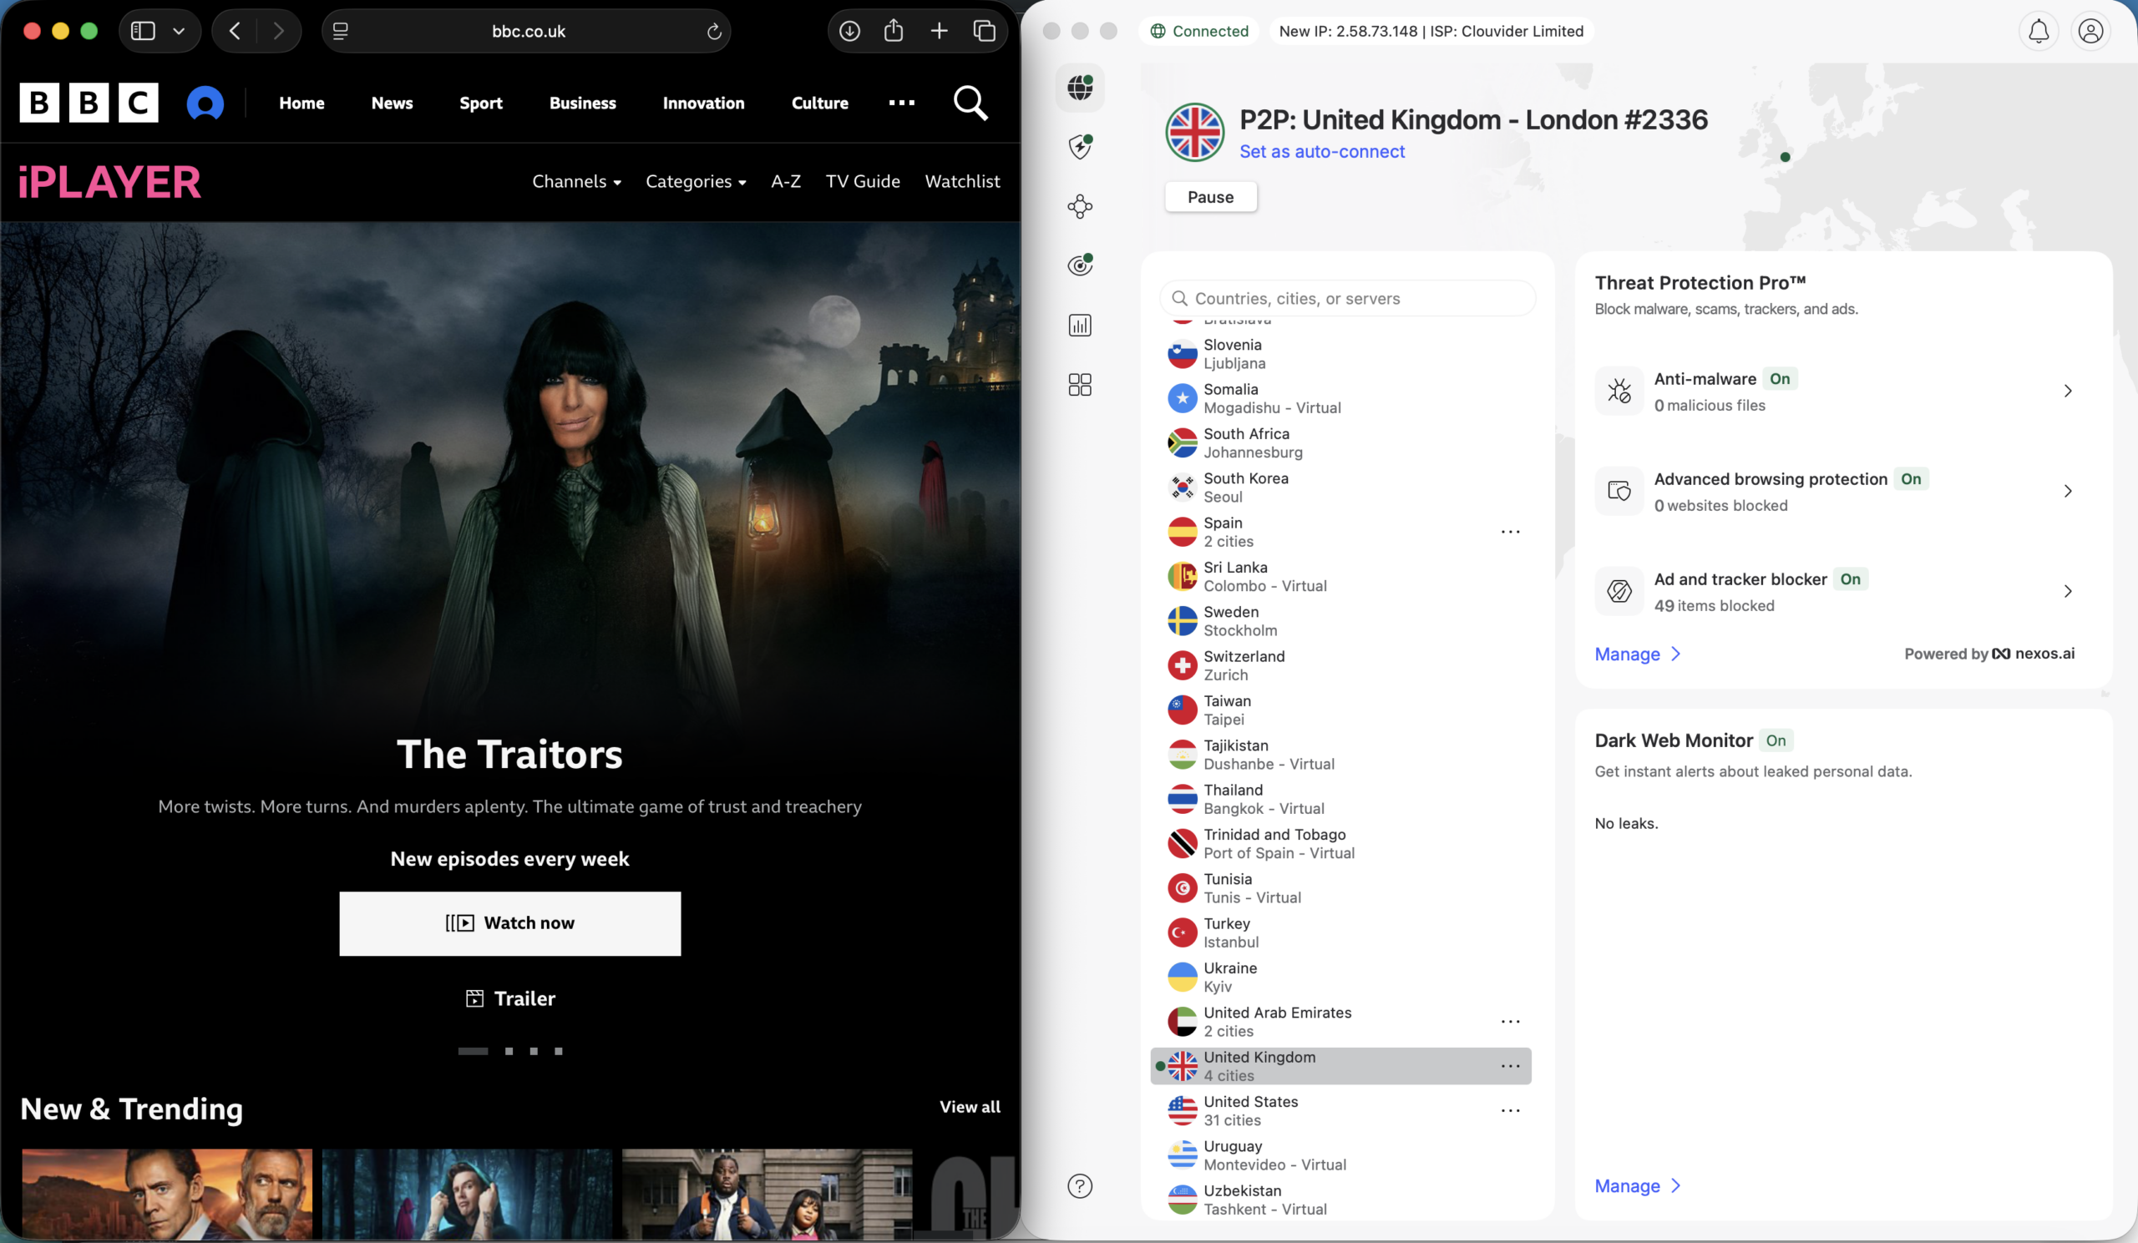Select last hero carousel indicator dot

(x=558, y=1051)
